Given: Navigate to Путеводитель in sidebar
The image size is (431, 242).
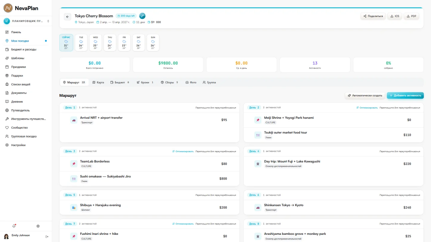Looking at the screenshot, I should tap(26, 110).
